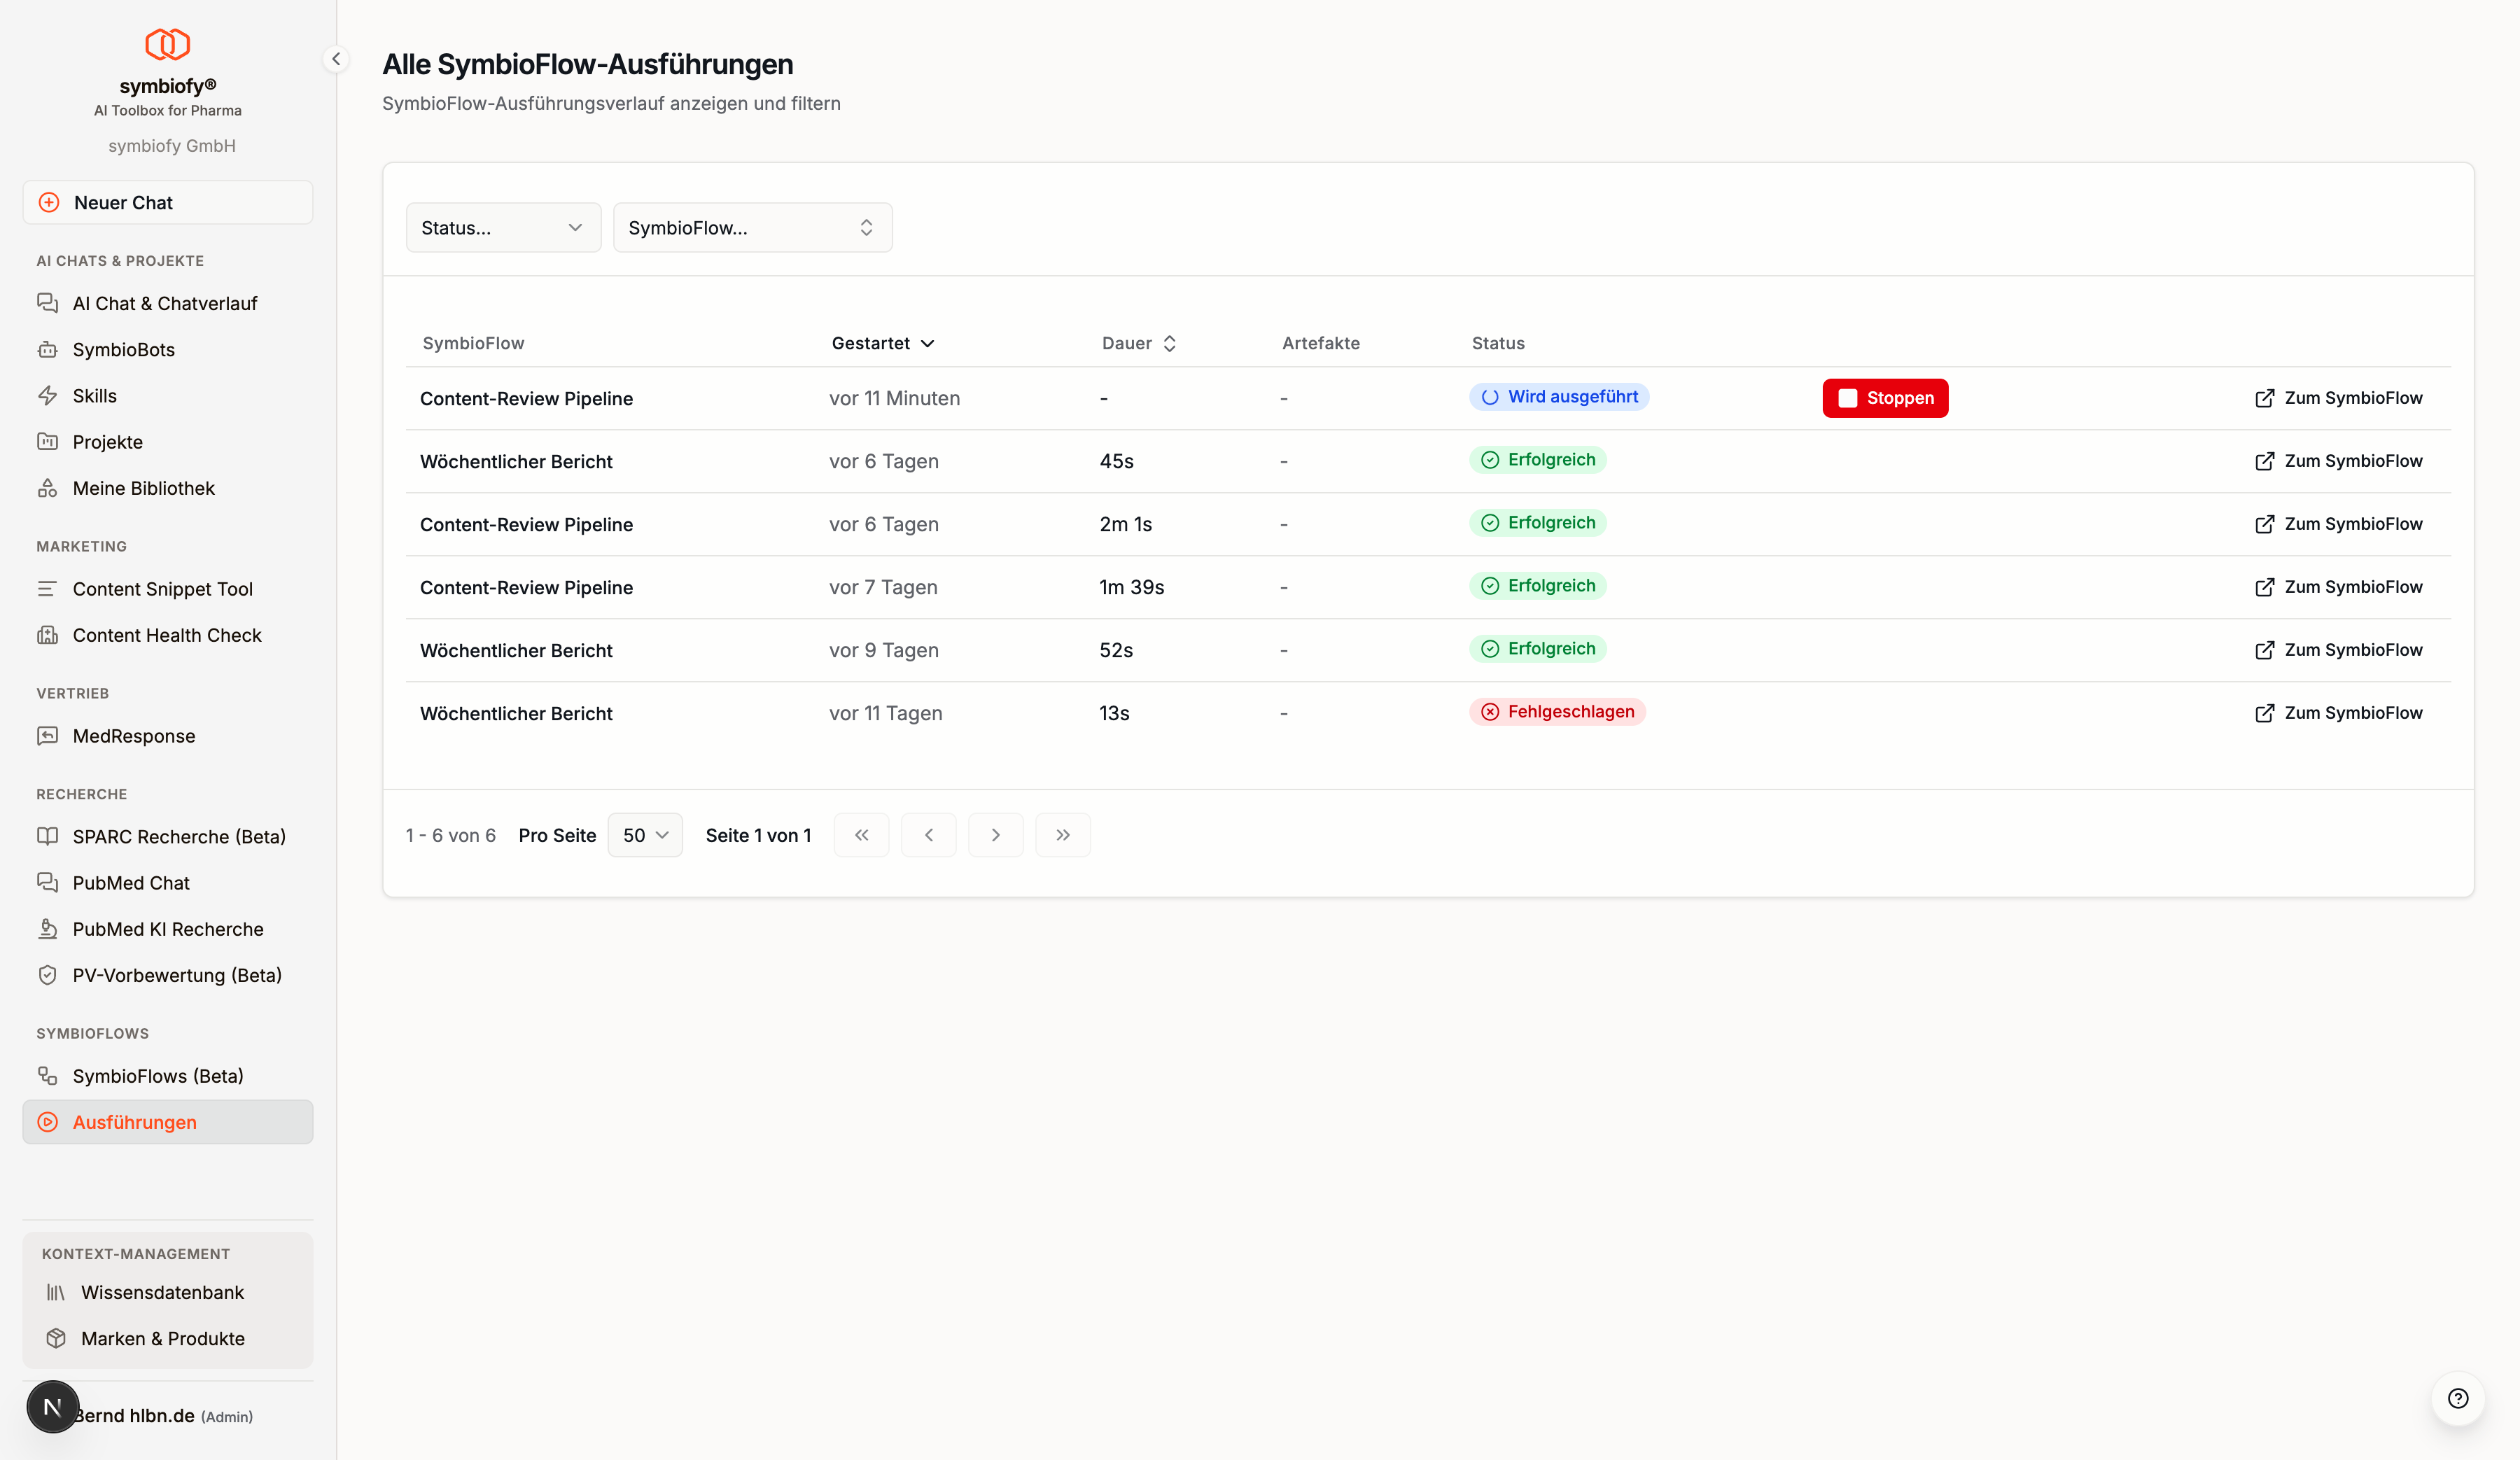Click the external link icon in the 13s row
2520x1460 pixels.
click(2264, 713)
